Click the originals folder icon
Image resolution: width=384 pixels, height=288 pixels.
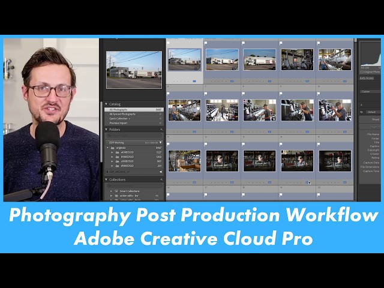point(113,148)
